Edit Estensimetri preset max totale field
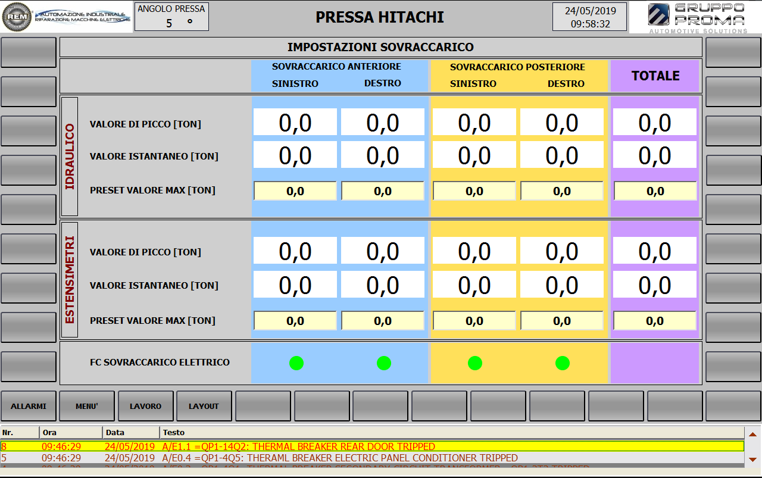The height and width of the screenshot is (478, 762). (x=655, y=321)
